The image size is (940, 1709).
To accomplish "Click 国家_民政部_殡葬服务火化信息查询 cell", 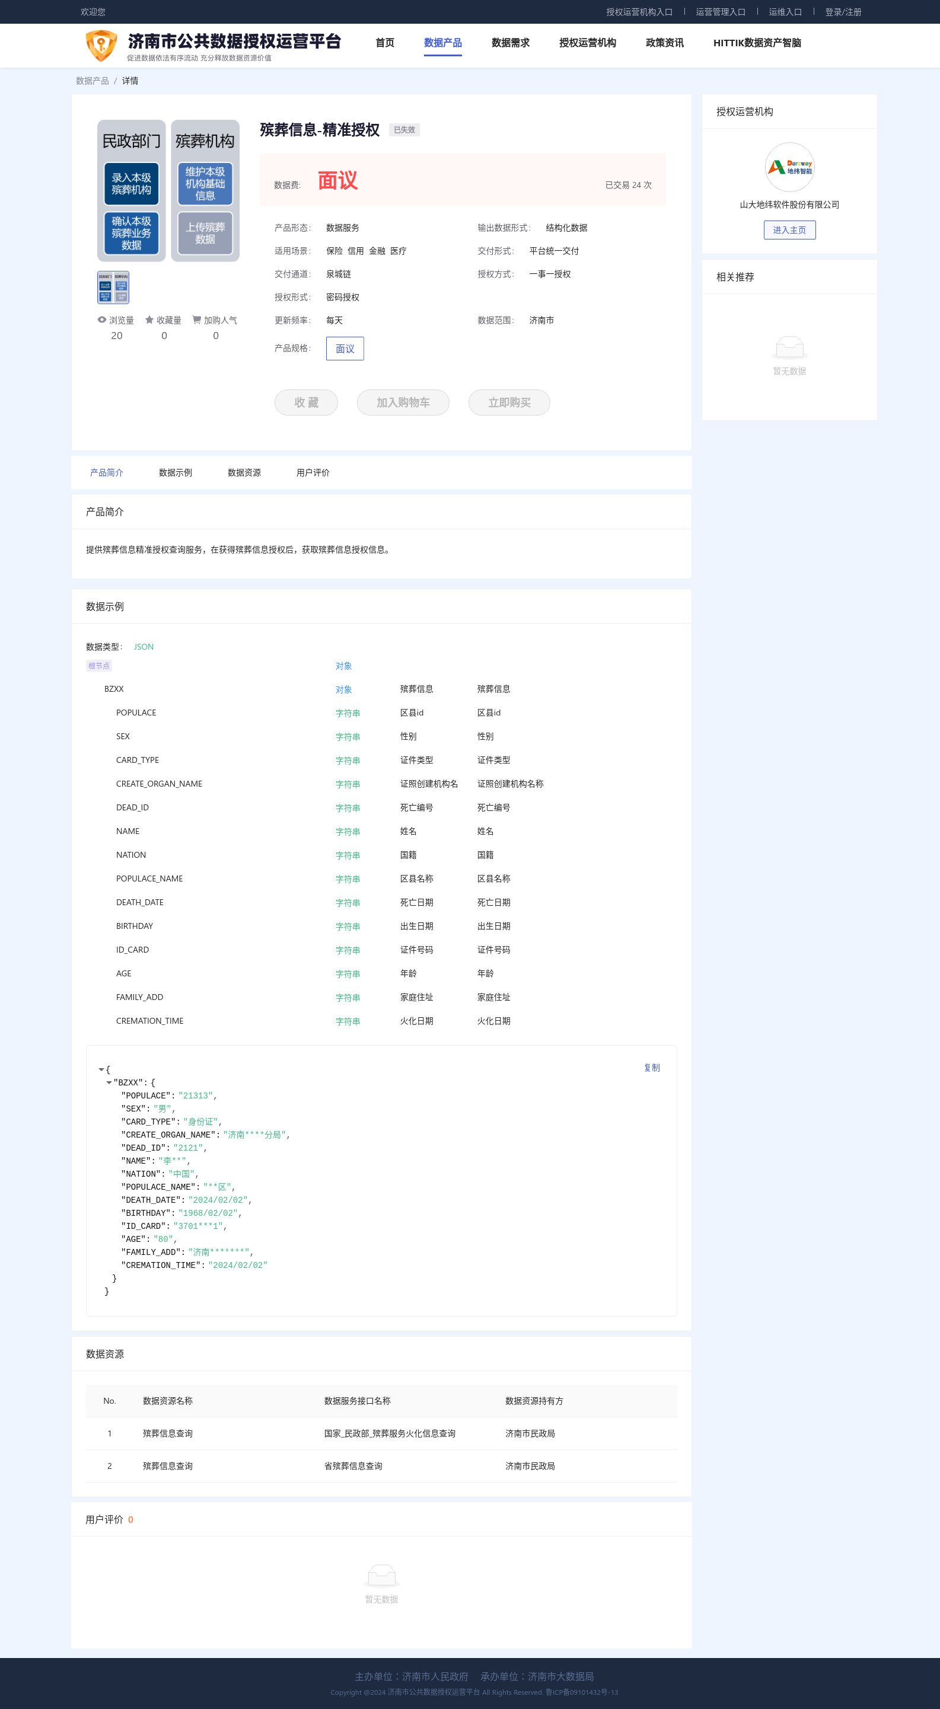I will pyautogui.click(x=390, y=1433).
